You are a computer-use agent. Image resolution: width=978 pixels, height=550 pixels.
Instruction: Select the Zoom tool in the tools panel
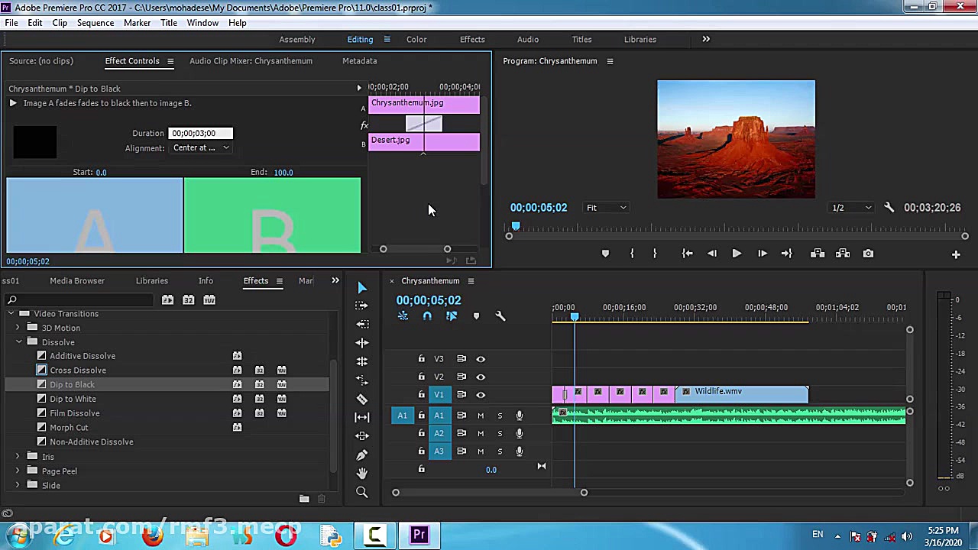(x=362, y=493)
